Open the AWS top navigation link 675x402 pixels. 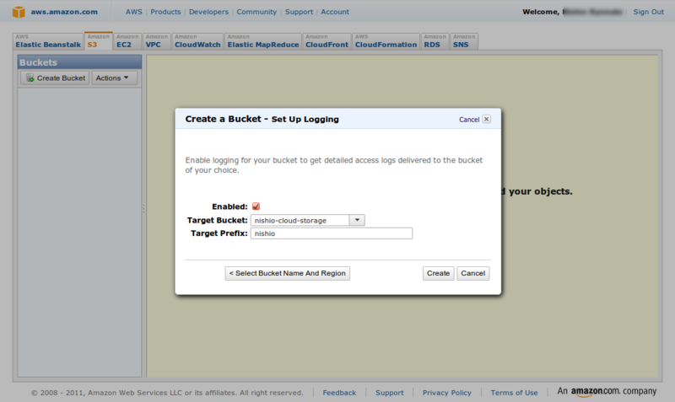(x=134, y=12)
